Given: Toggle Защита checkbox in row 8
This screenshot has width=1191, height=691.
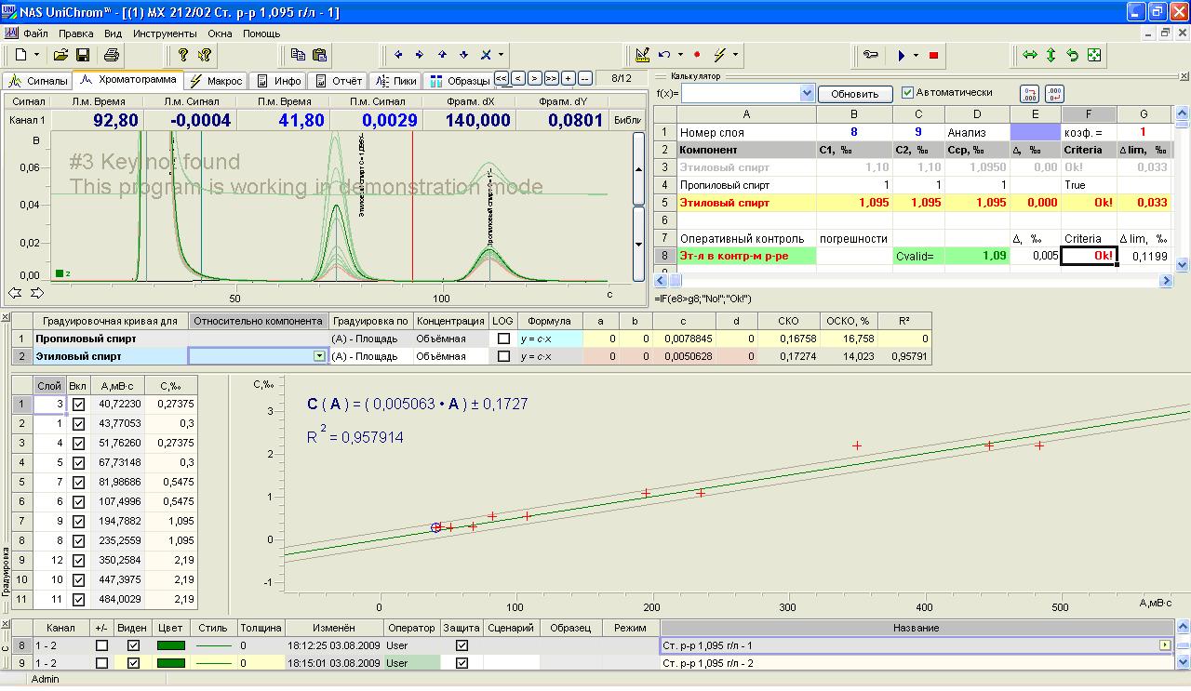Looking at the screenshot, I should pos(462,644).
